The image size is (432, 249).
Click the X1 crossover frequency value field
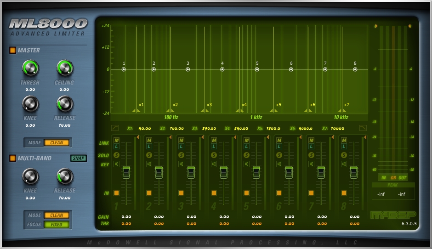click(145, 129)
